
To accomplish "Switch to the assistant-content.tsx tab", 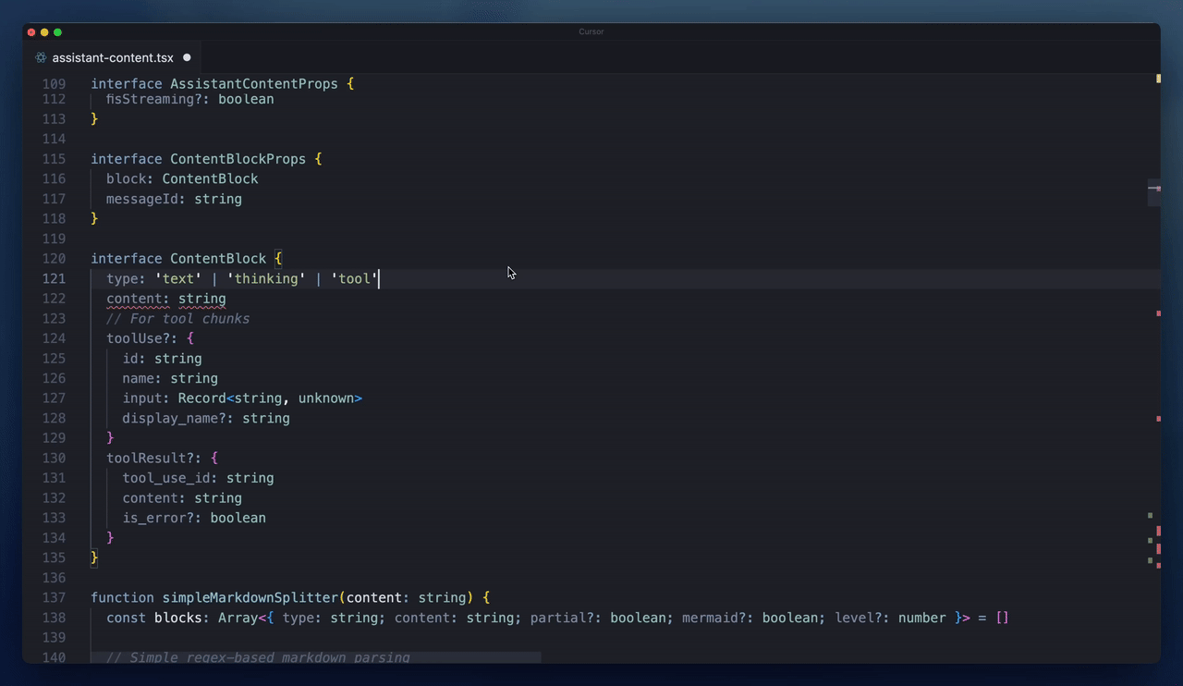I will point(113,57).
